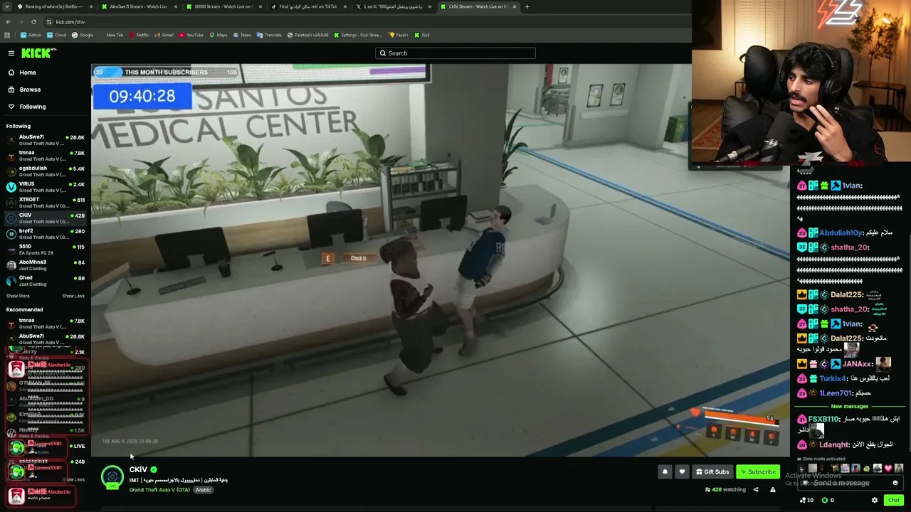The width and height of the screenshot is (911, 512).
Task: Open the Maps bookmark
Action: pos(218,35)
